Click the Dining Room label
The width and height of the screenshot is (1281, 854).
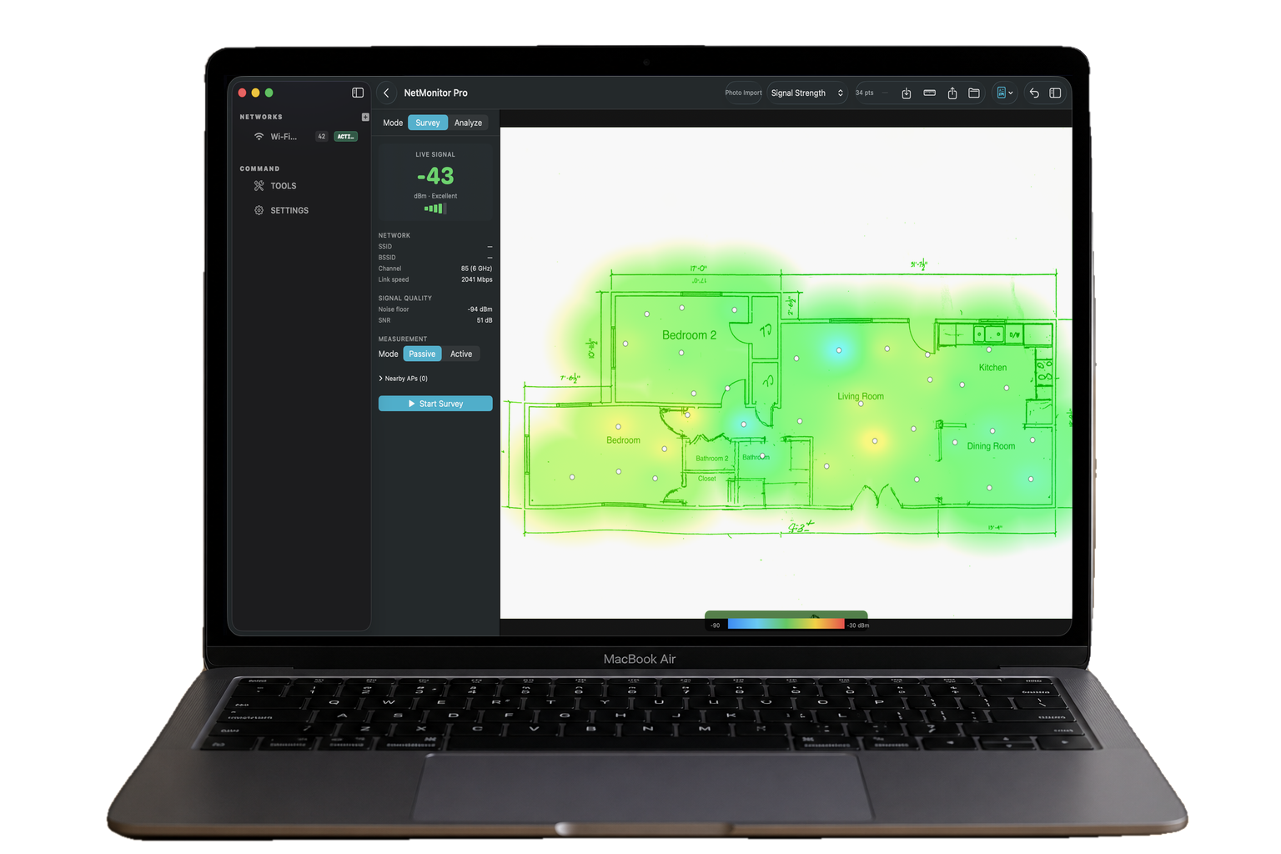(x=991, y=446)
